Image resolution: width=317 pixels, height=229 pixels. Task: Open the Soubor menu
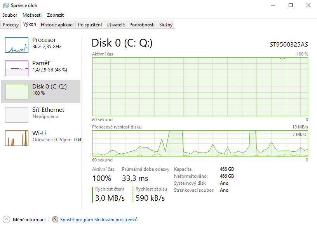pyautogui.click(x=10, y=15)
